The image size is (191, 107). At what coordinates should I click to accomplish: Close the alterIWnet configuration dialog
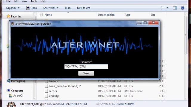pyautogui.click(x=153, y=23)
